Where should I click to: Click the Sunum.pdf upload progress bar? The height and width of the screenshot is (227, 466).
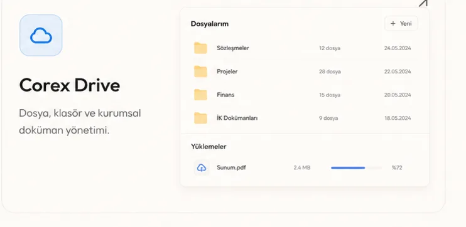pos(356,168)
